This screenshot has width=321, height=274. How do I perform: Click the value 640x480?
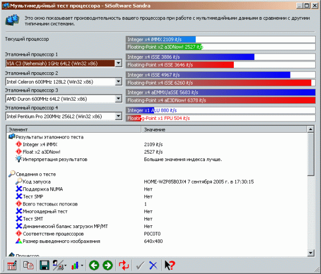[154, 241]
